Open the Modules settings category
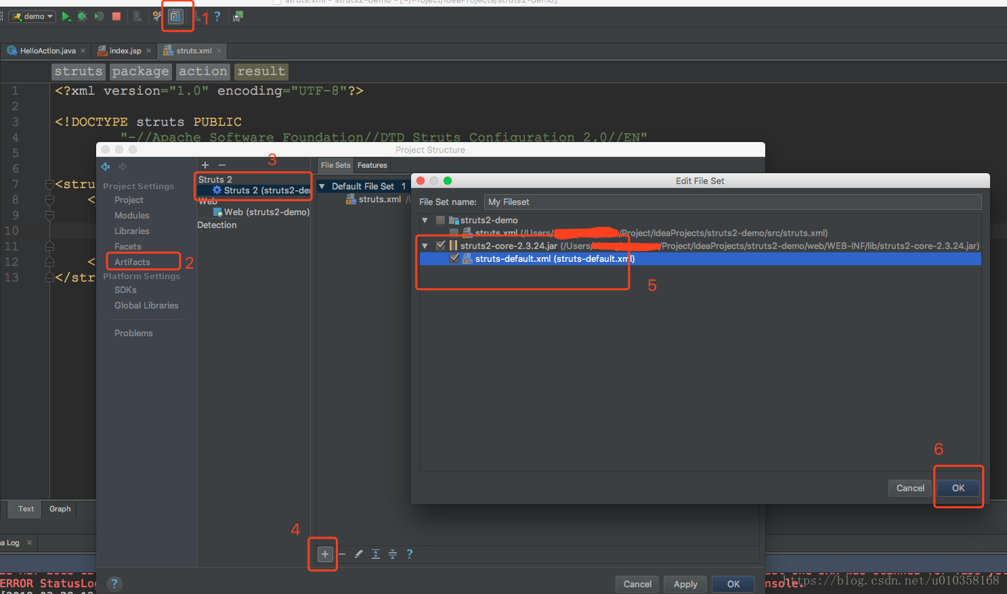The image size is (1007, 594). click(x=132, y=216)
